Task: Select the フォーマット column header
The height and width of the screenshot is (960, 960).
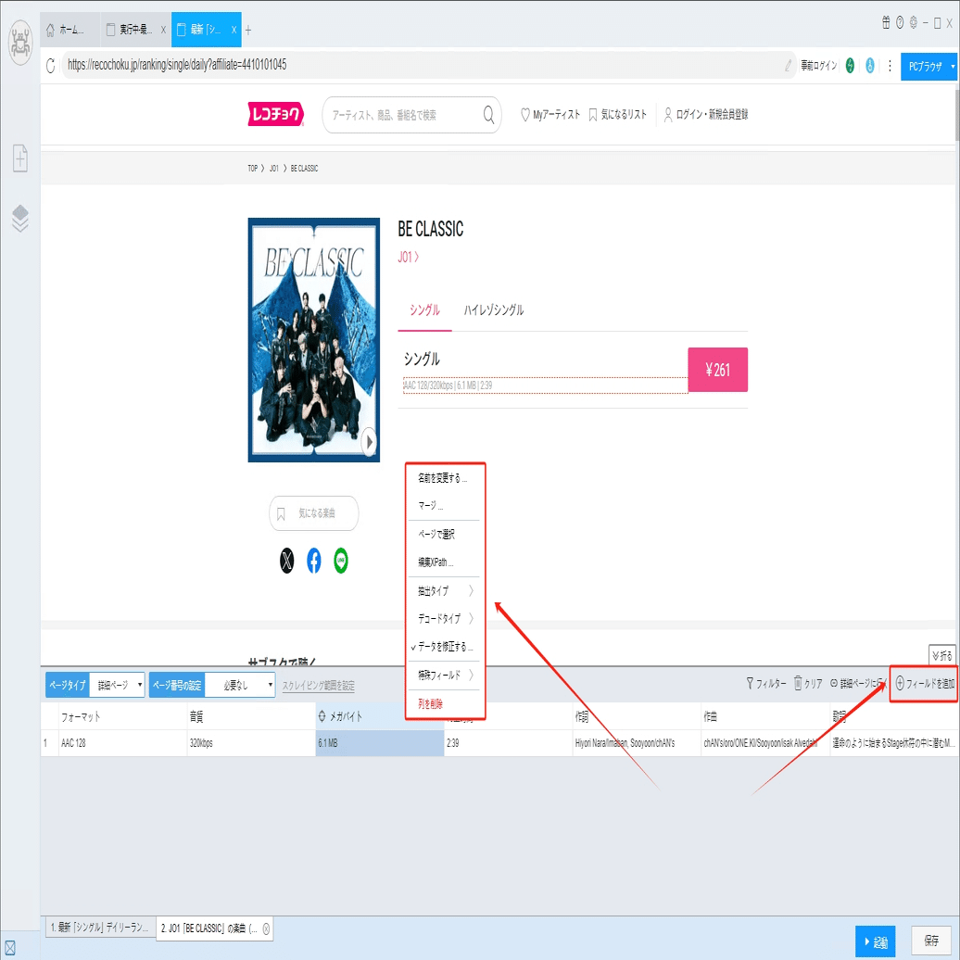Action: [x=122, y=716]
